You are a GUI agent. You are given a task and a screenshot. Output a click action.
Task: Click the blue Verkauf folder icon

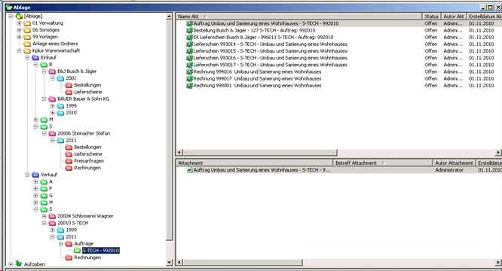click(x=35, y=175)
